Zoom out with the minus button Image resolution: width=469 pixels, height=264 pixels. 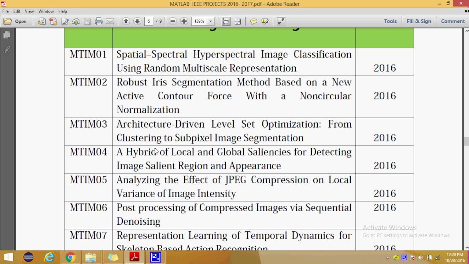coord(173,21)
